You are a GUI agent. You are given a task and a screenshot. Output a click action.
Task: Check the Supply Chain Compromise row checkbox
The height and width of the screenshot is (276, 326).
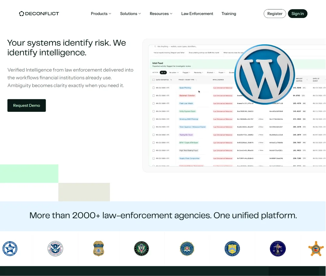[154, 158]
